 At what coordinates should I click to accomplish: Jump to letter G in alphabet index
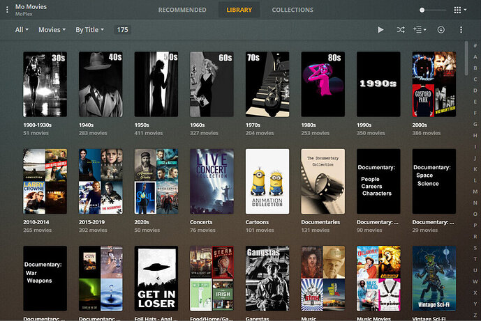475,124
